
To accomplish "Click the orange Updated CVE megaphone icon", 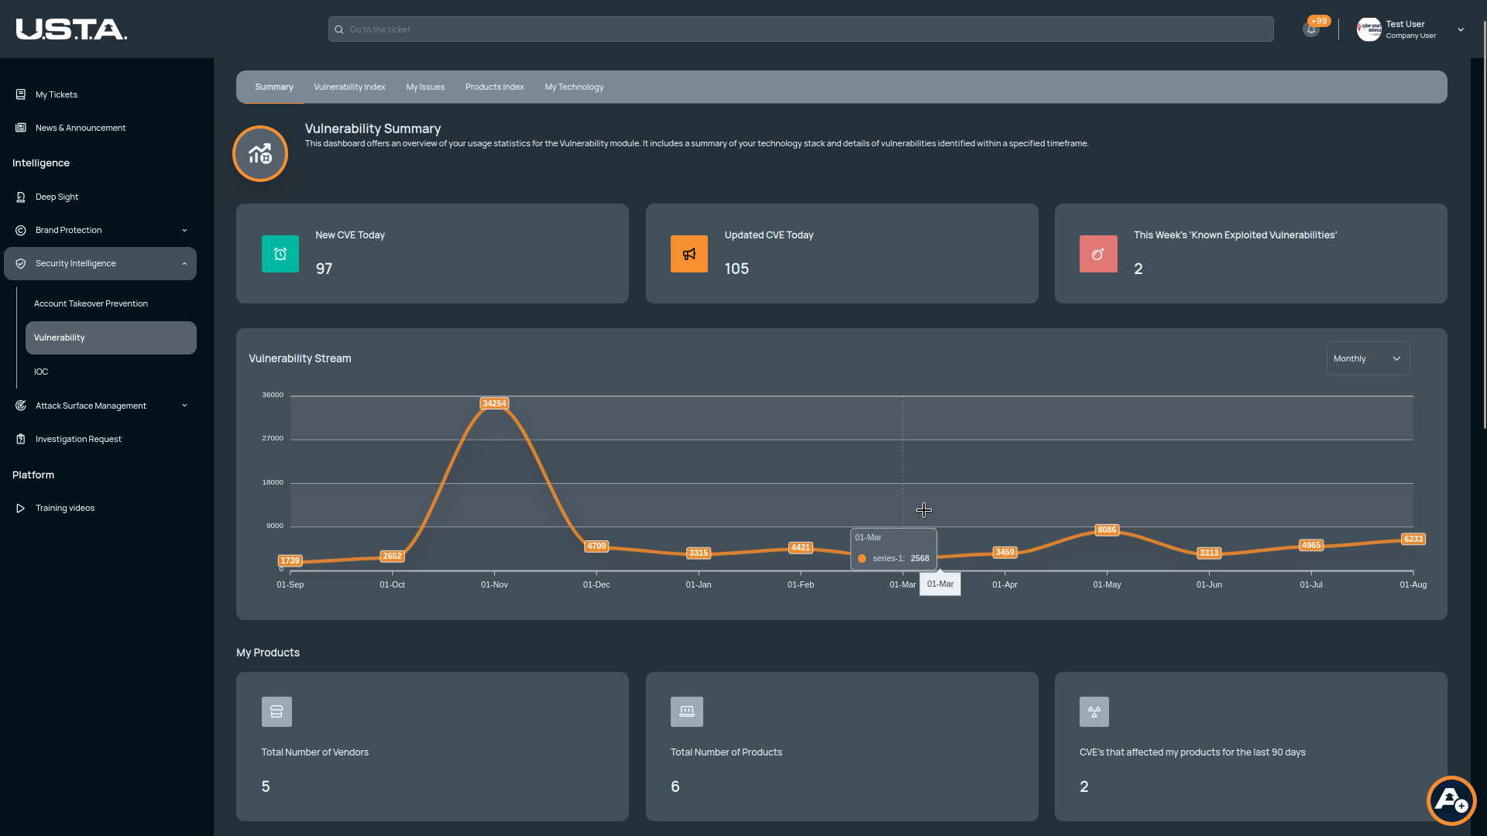I will [x=689, y=254].
